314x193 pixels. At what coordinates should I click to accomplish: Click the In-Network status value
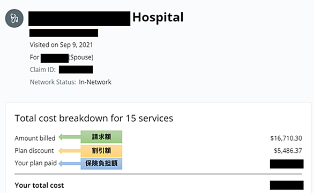click(95, 82)
